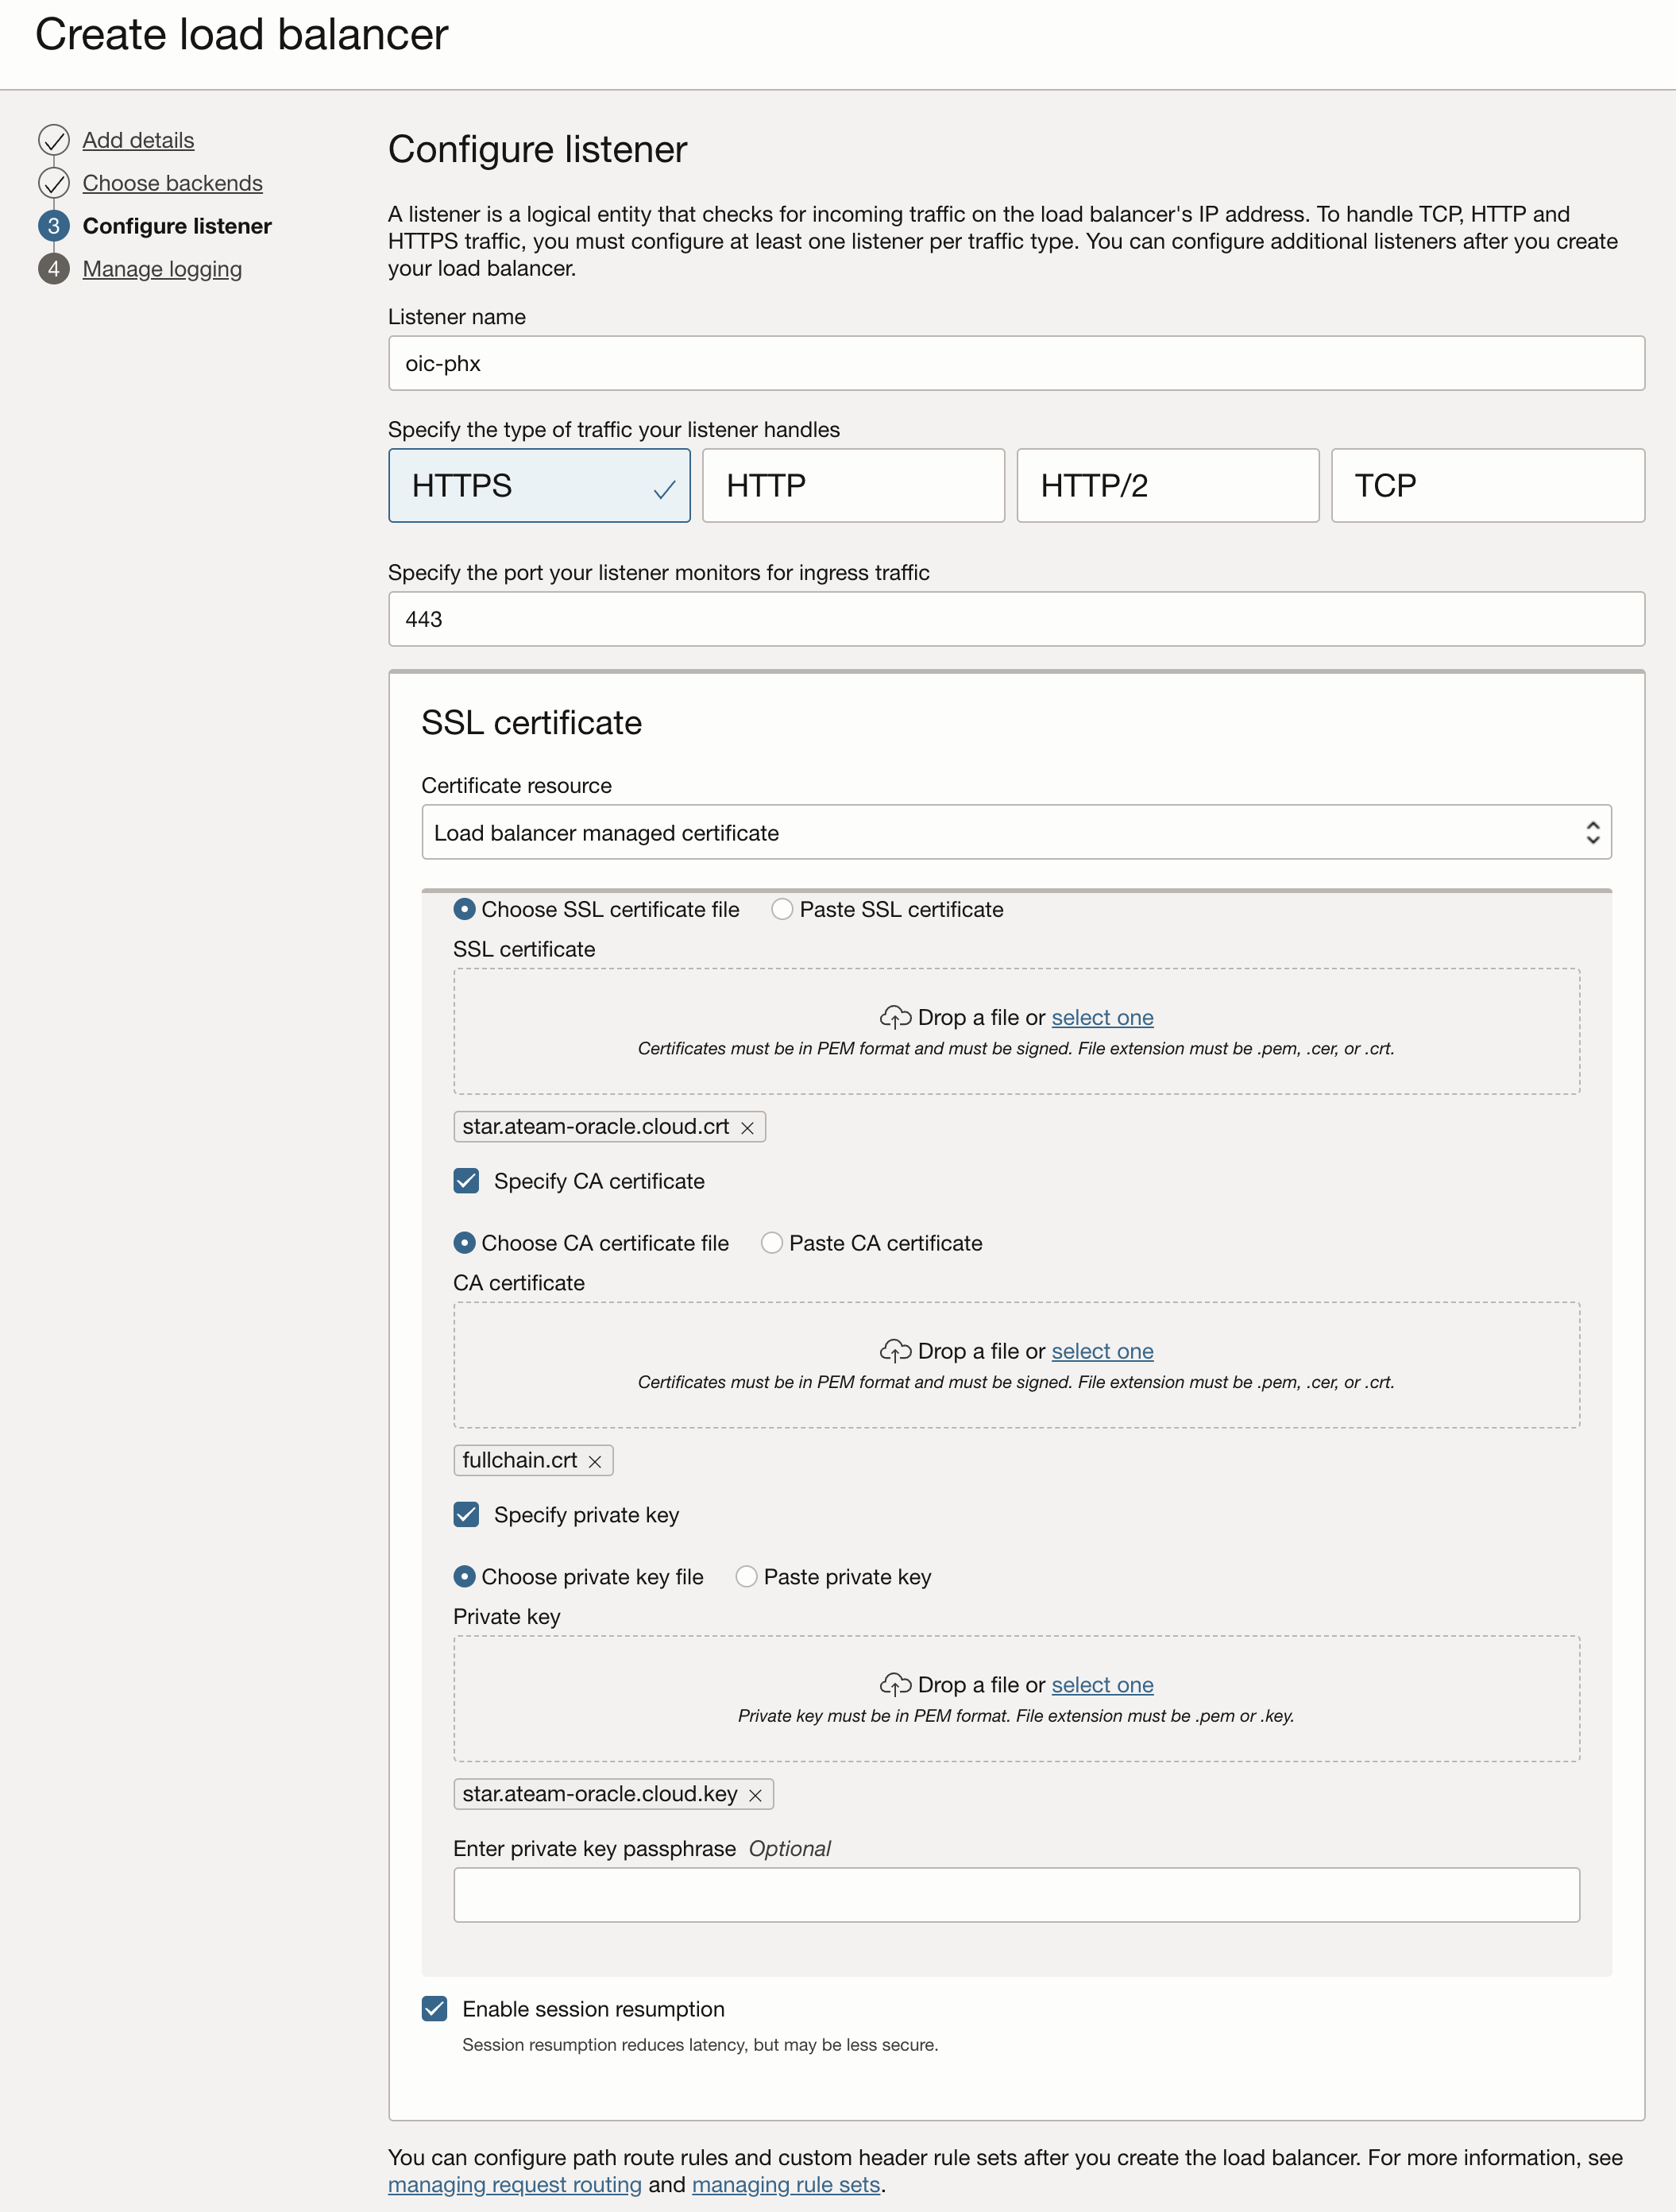
Task: Select Paste private key radio option
Action: (x=746, y=1577)
